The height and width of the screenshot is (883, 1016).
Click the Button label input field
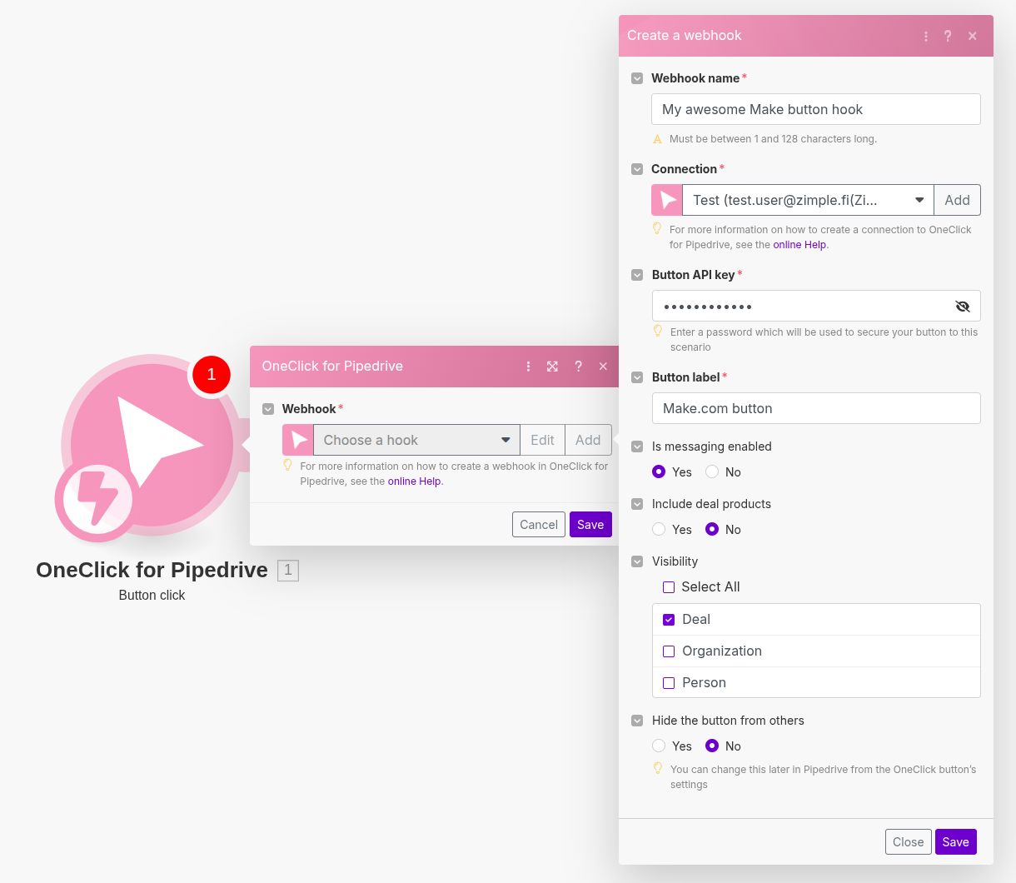[816, 408]
